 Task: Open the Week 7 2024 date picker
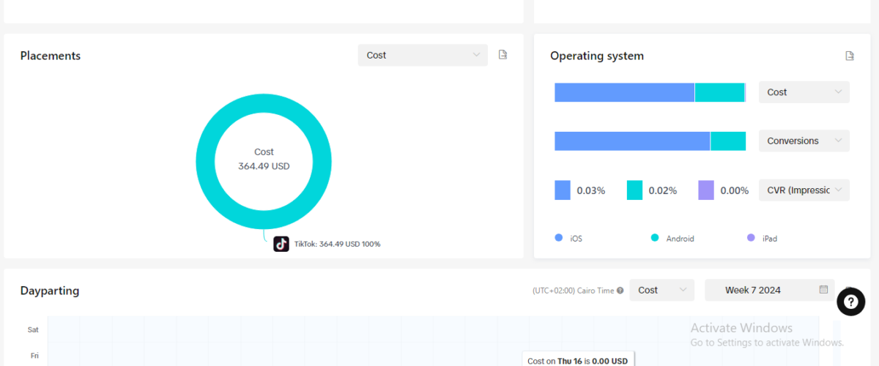click(x=769, y=290)
